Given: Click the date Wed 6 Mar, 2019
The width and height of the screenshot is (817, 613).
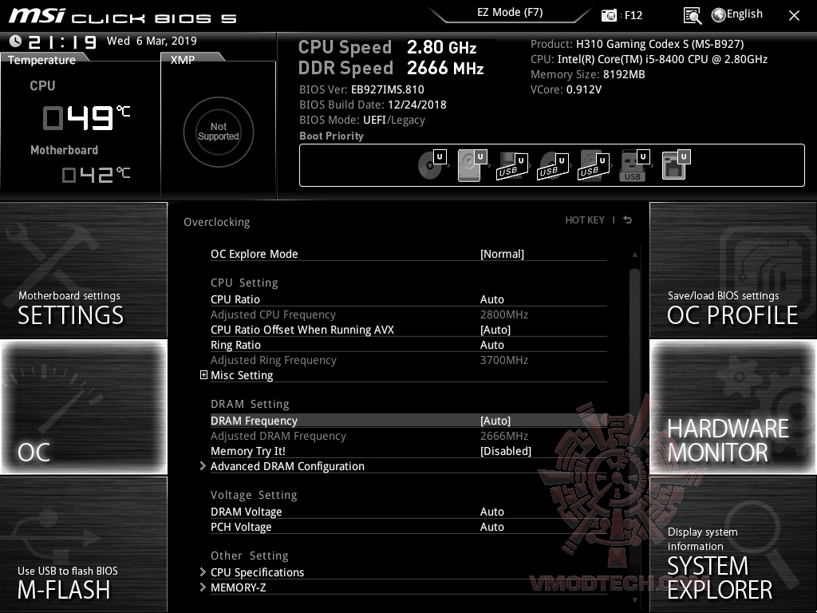Looking at the screenshot, I should click(152, 41).
